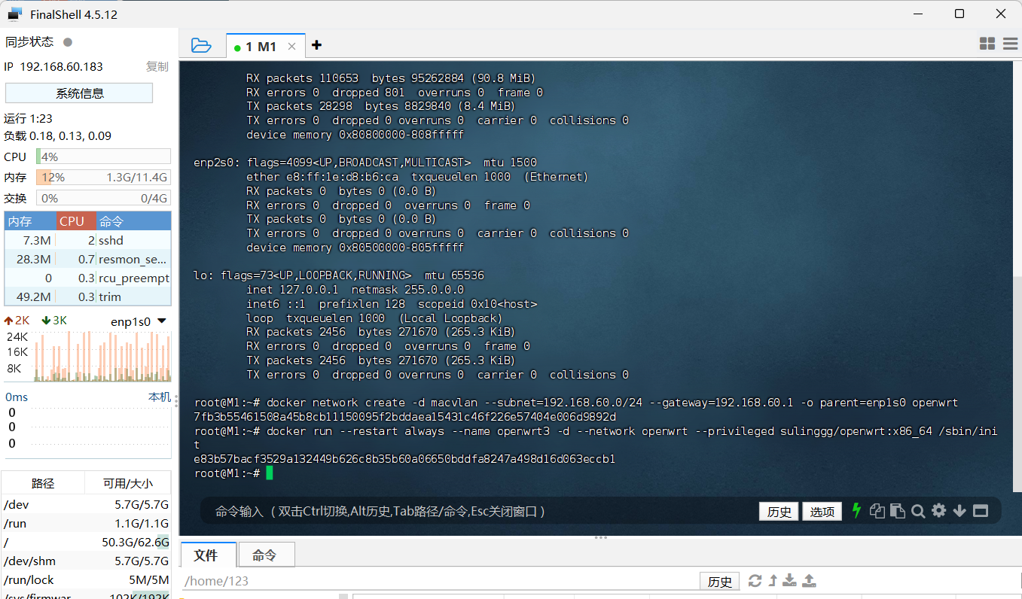Switch to tile grid view layout

point(987,44)
